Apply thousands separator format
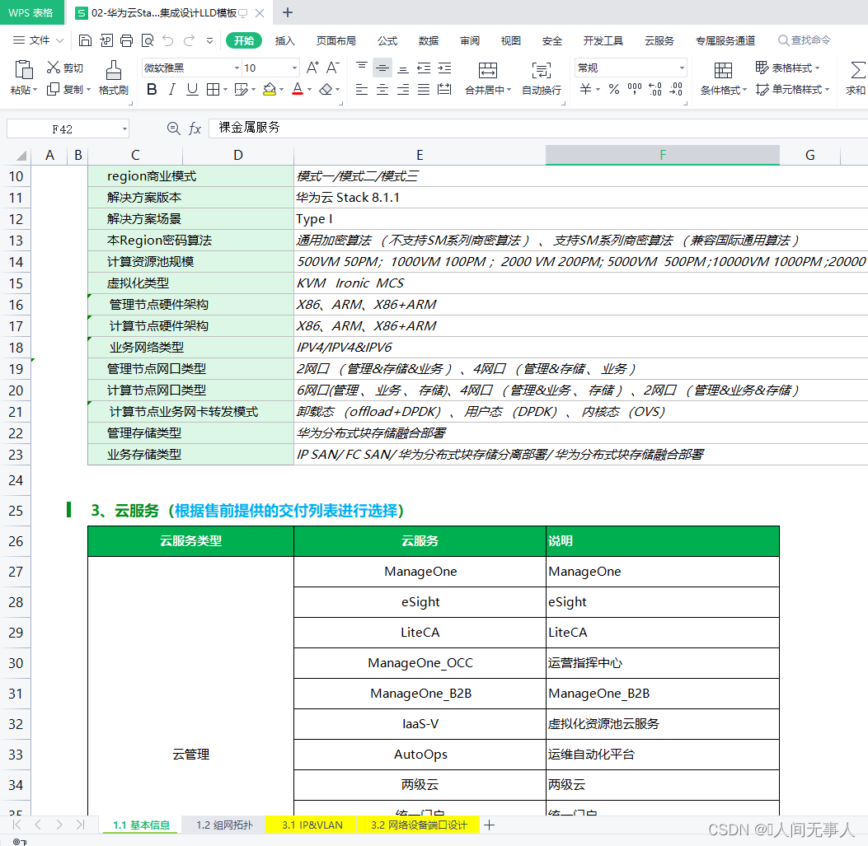 click(635, 88)
